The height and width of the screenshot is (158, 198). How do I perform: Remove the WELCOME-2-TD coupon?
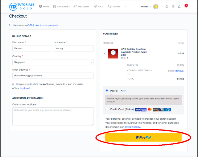click(179, 71)
